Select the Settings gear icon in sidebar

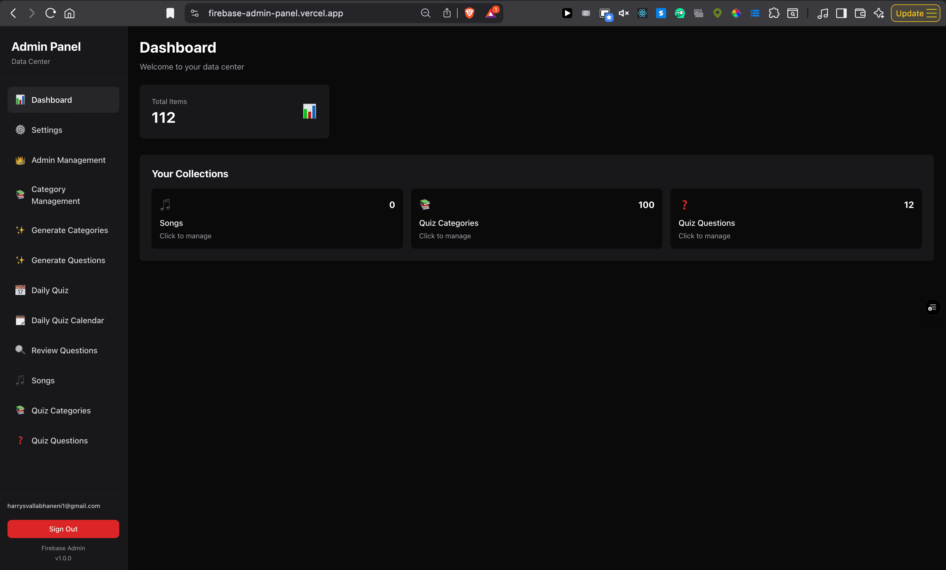pos(20,130)
